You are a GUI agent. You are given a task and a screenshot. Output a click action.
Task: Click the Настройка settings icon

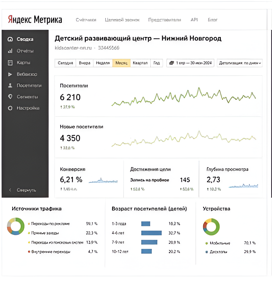click(x=10, y=108)
